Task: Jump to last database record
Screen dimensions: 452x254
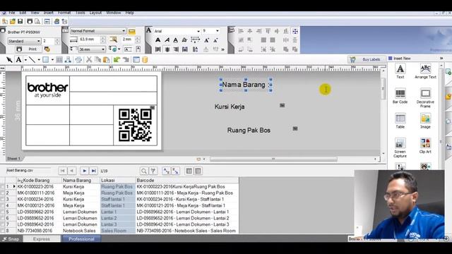Action: 93,171
